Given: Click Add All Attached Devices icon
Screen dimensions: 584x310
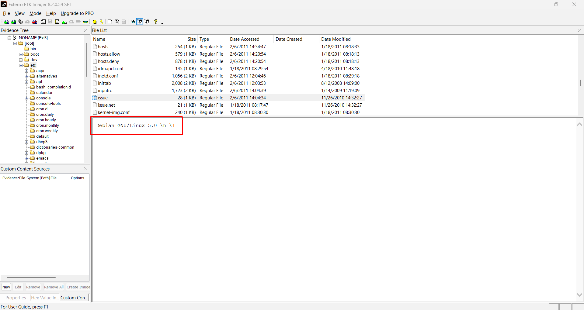Looking at the screenshot, I should (x=14, y=22).
